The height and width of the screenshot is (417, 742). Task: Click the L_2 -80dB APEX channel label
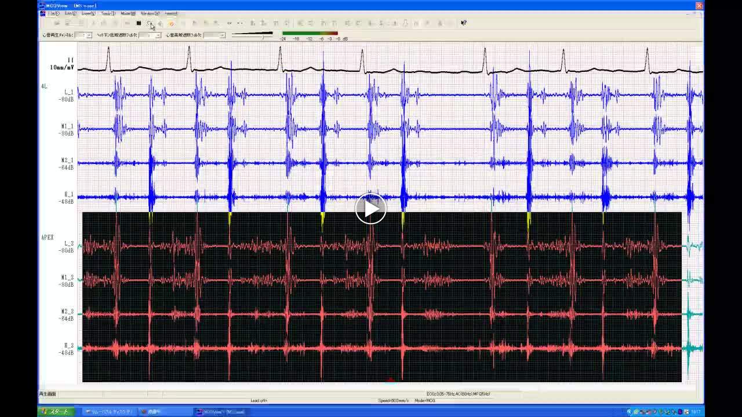click(68, 247)
